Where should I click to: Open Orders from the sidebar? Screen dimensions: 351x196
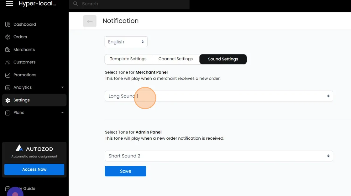(x=34, y=37)
